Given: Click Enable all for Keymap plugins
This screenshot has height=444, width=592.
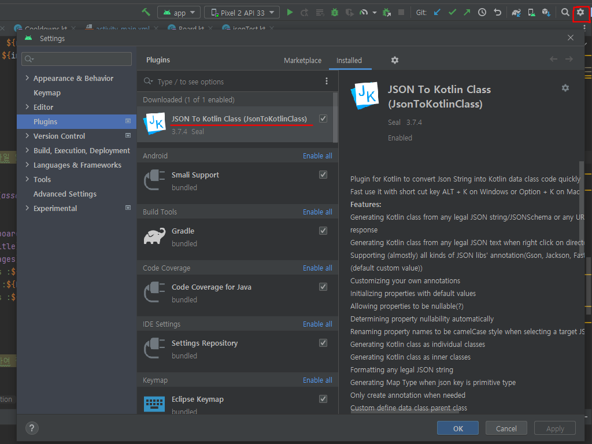Looking at the screenshot, I should [317, 380].
